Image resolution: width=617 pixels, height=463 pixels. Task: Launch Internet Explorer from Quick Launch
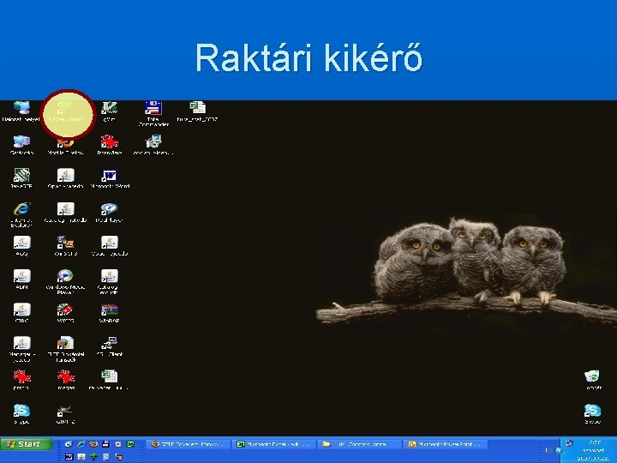[x=81, y=444]
